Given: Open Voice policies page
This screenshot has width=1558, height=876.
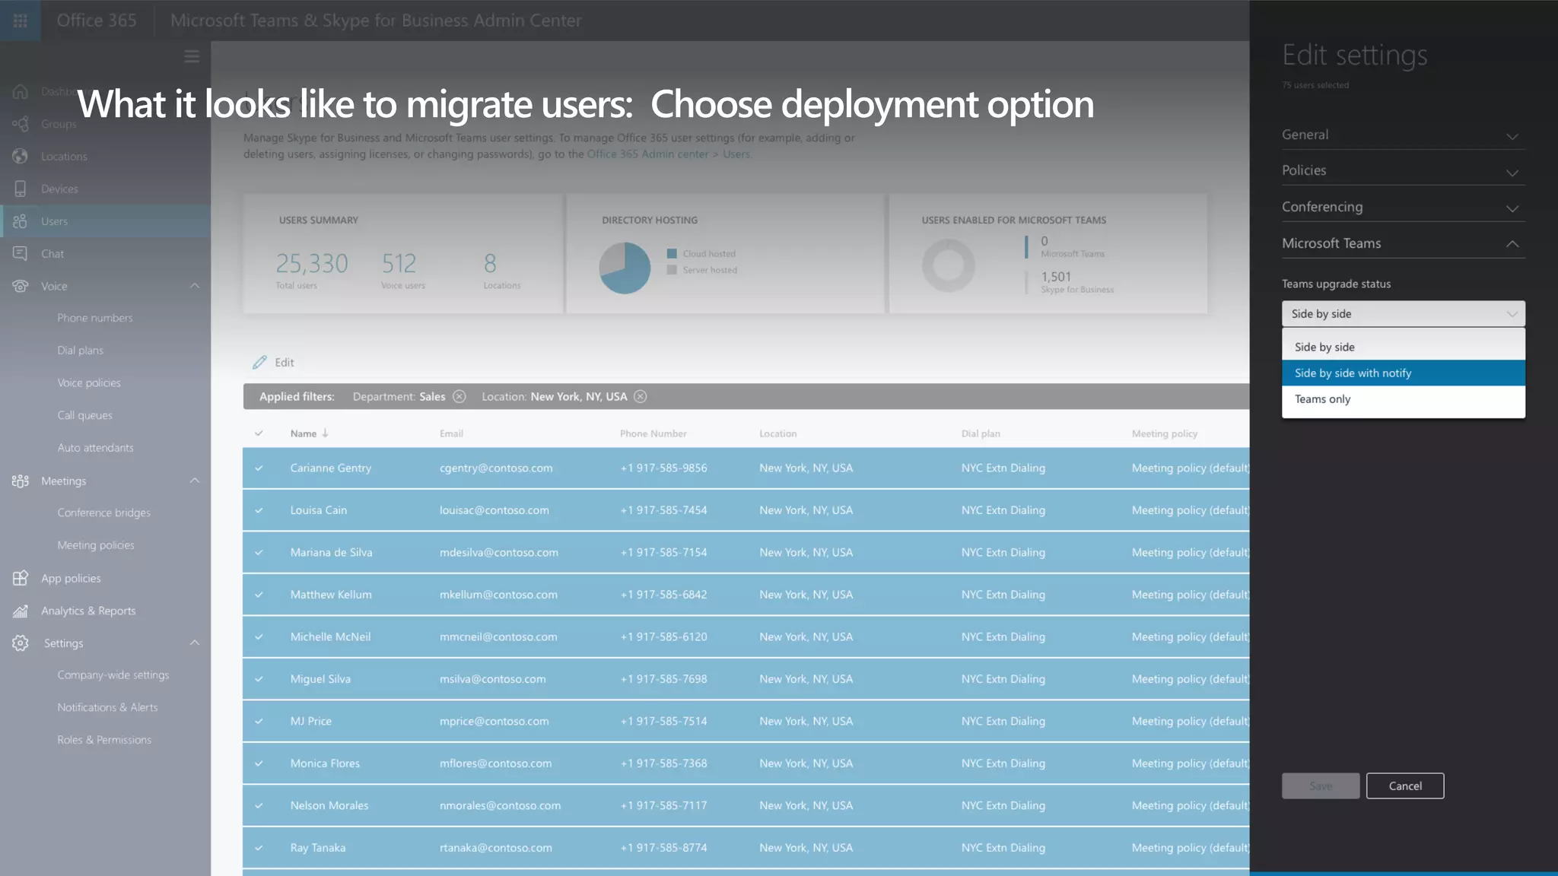Looking at the screenshot, I should [x=89, y=383].
